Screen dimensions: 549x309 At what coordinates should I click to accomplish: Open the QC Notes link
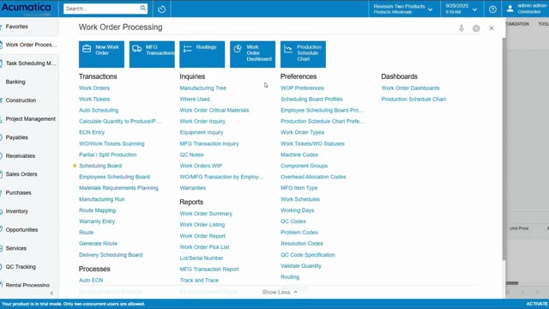coord(191,154)
